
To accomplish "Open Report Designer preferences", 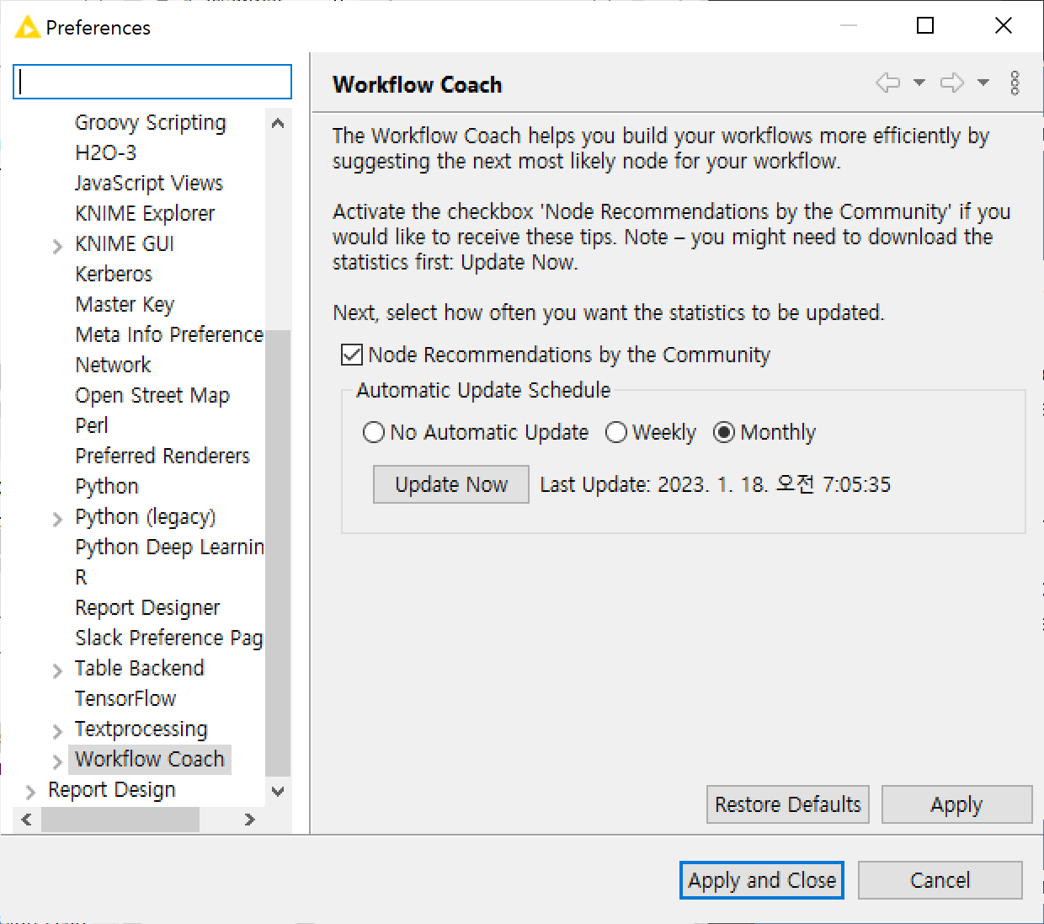I will [x=147, y=607].
